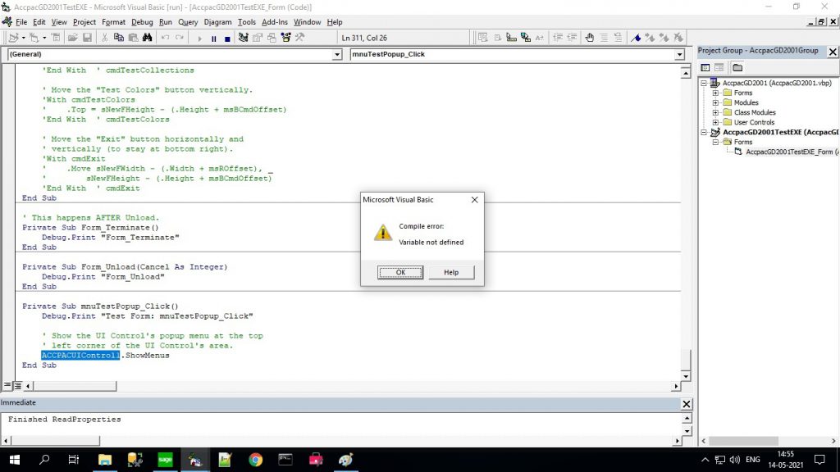Click the Quick Info edit toolbar icon
This screenshot has height=472, width=840.
coord(512,38)
